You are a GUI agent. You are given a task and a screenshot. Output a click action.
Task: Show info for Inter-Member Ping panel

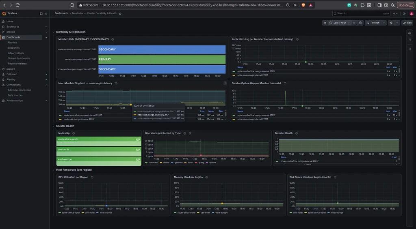click(x=116, y=83)
